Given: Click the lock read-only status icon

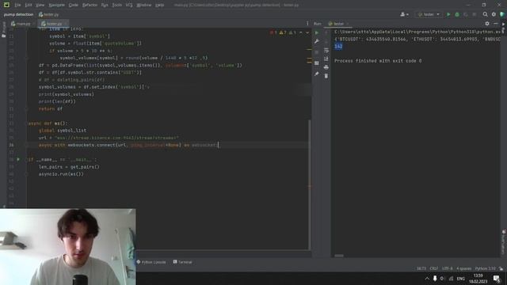Looking at the screenshot, I should [x=501, y=268].
